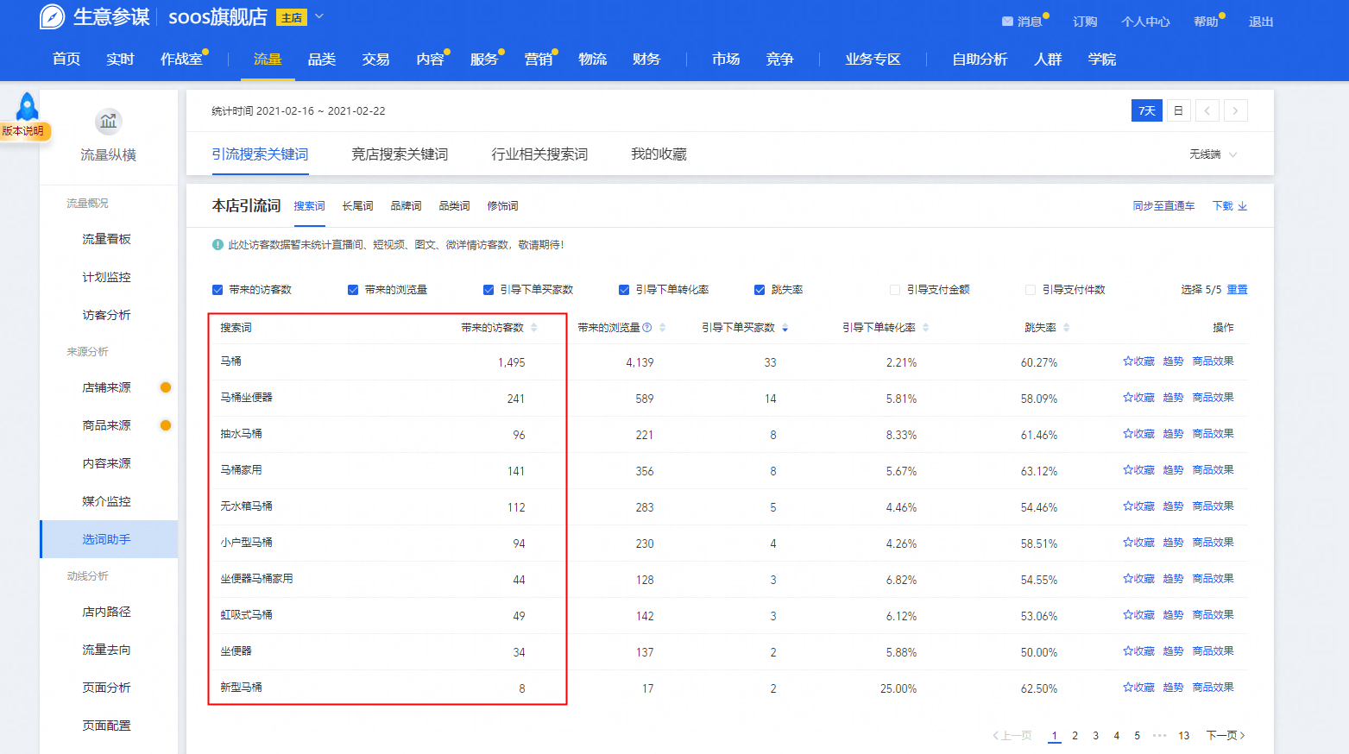Click 收藏 star for 新型马桶 row
Viewport: 1349px width, 754px height.
pos(1128,688)
